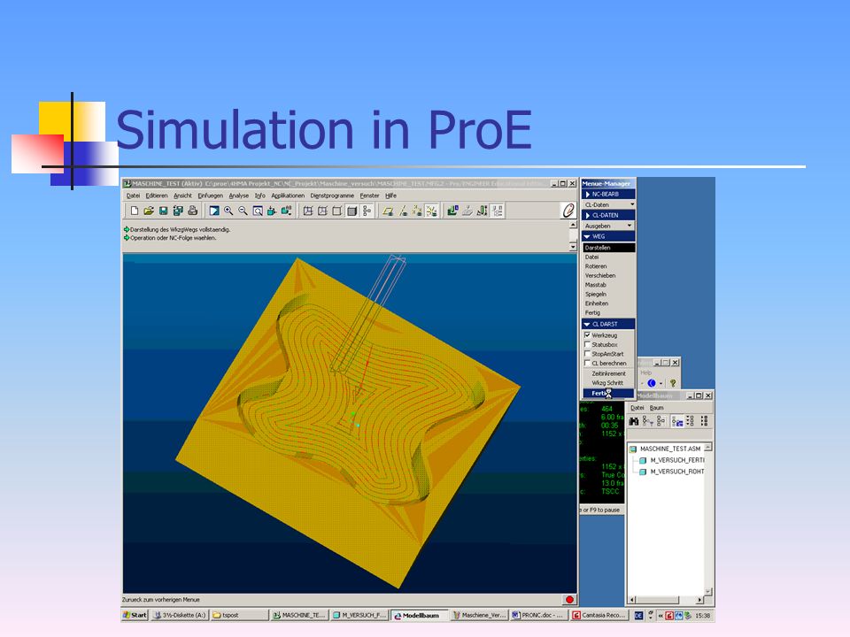Click the green machine tool toolbar icon
This screenshot has height=637, width=850.
tap(452, 211)
